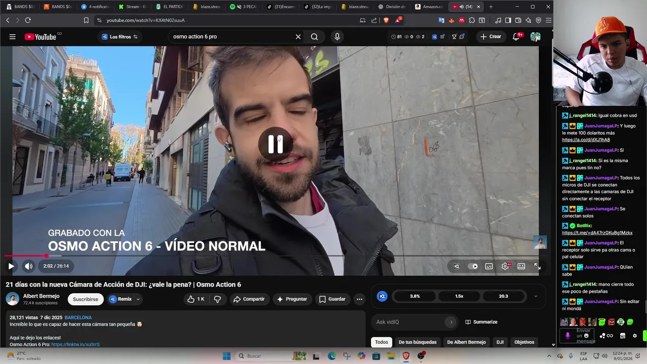647x364 pixels.
Task: Start voice search with microphone icon
Action: point(337,37)
